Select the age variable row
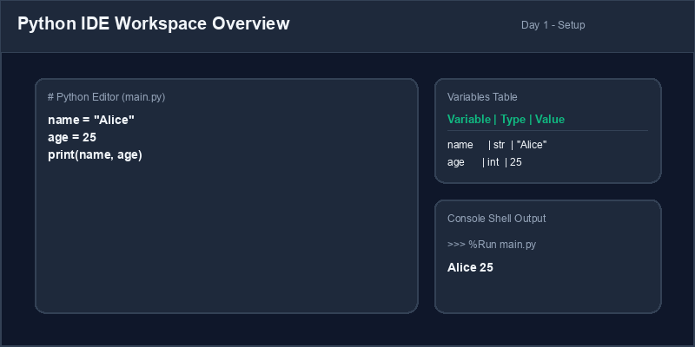The width and height of the screenshot is (695, 347). coord(485,162)
